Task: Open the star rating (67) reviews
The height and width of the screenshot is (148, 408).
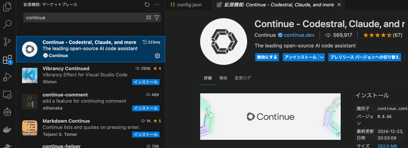Action: [x=382, y=35]
